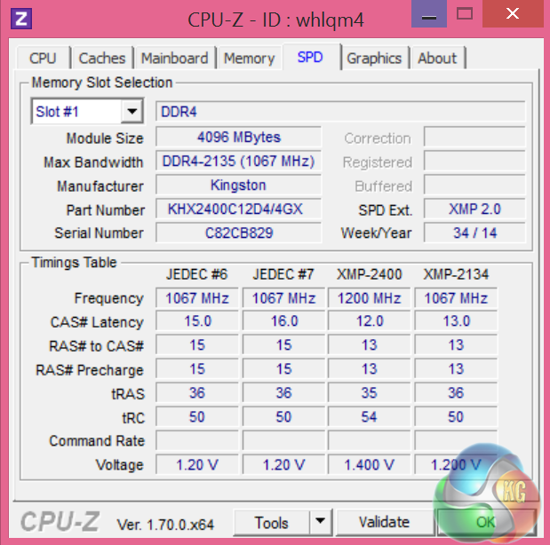Open the Graphics tab

click(374, 59)
